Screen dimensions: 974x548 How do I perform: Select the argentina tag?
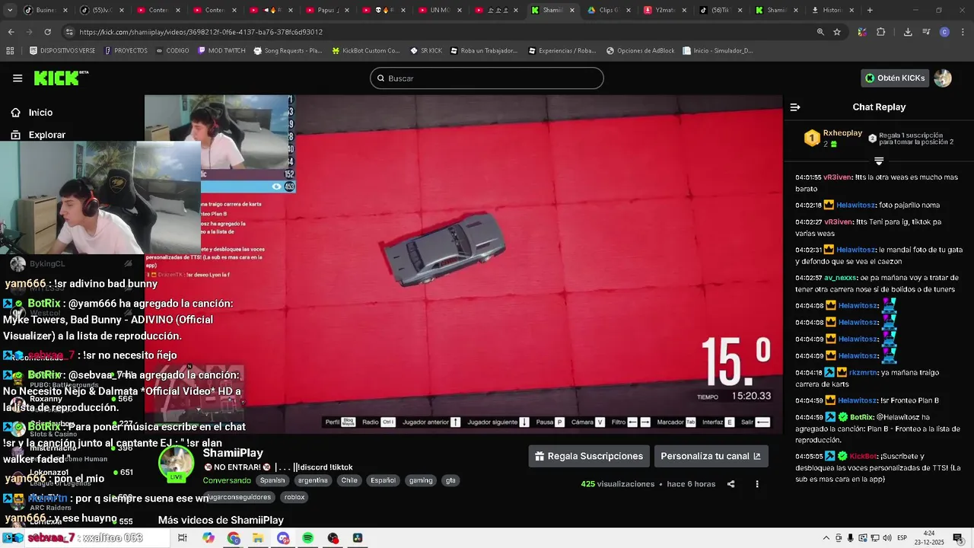(313, 480)
